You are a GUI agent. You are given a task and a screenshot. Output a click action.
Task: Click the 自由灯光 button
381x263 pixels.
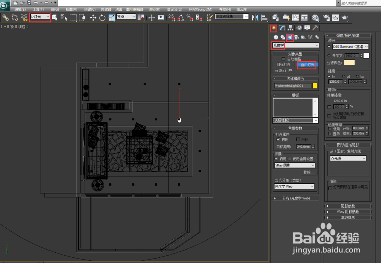307,65
